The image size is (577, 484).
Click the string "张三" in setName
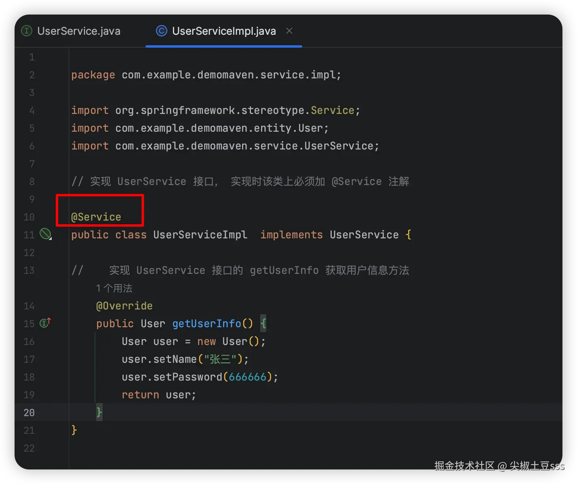[x=220, y=359]
